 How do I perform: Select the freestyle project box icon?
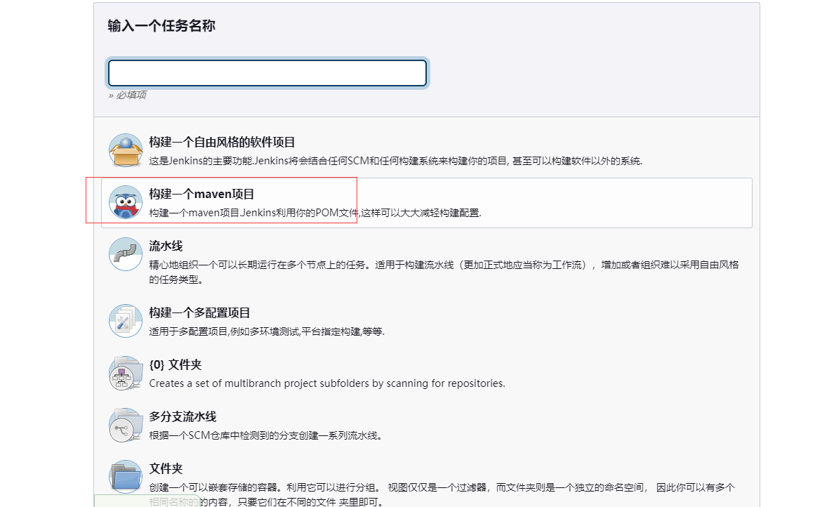(x=126, y=150)
